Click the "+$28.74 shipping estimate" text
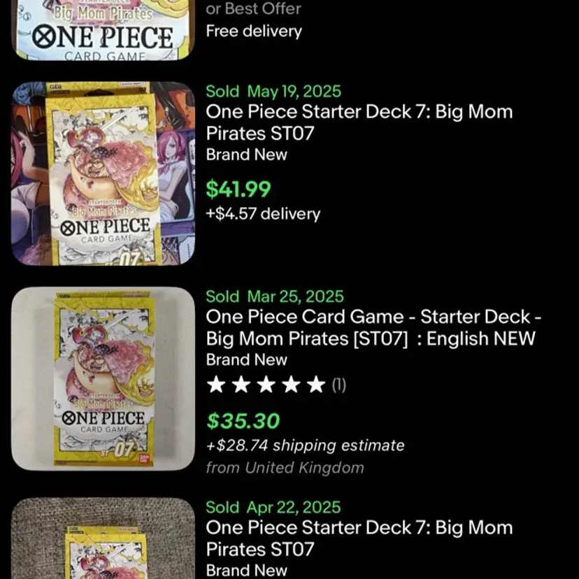This screenshot has height=579, width=579. pyautogui.click(x=305, y=445)
